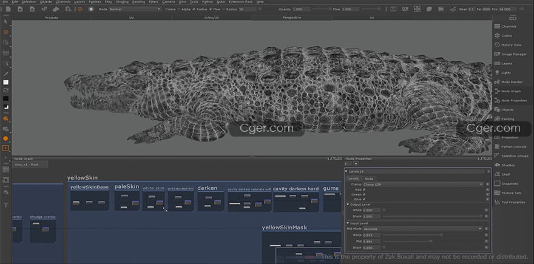Open the Extension Pack menu
The width and height of the screenshot is (534, 264).
pyautogui.click(x=240, y=2)
